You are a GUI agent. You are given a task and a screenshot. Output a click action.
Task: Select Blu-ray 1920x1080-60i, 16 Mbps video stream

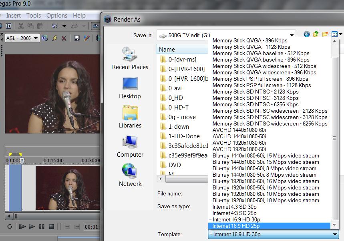269,181
